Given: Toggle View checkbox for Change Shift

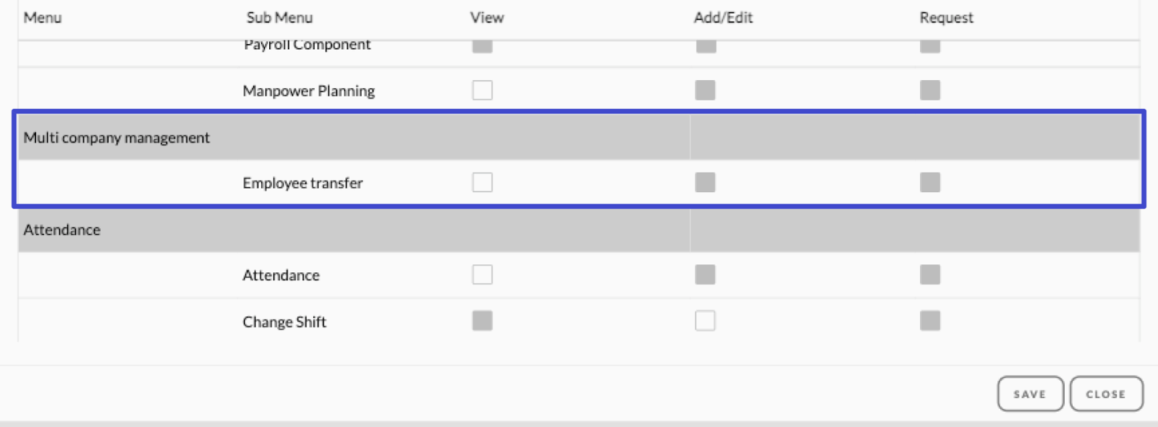Looking at the screenshot, I should coord(482,321).
